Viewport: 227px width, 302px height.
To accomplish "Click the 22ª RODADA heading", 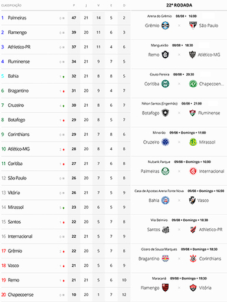I will (179, 5).
